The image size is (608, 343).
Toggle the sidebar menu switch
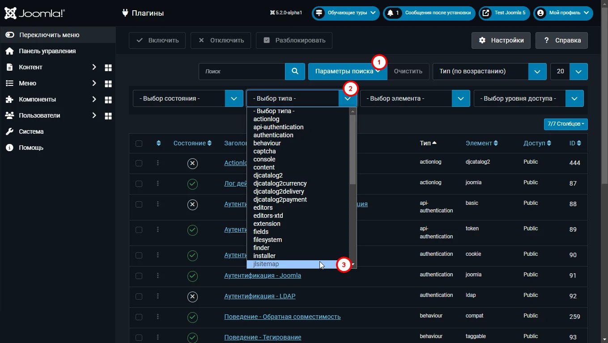click(10, 35)
